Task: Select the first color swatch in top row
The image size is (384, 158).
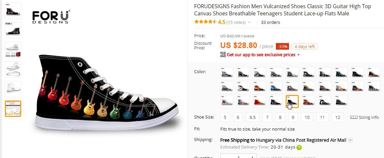Action: click(227, 73)
